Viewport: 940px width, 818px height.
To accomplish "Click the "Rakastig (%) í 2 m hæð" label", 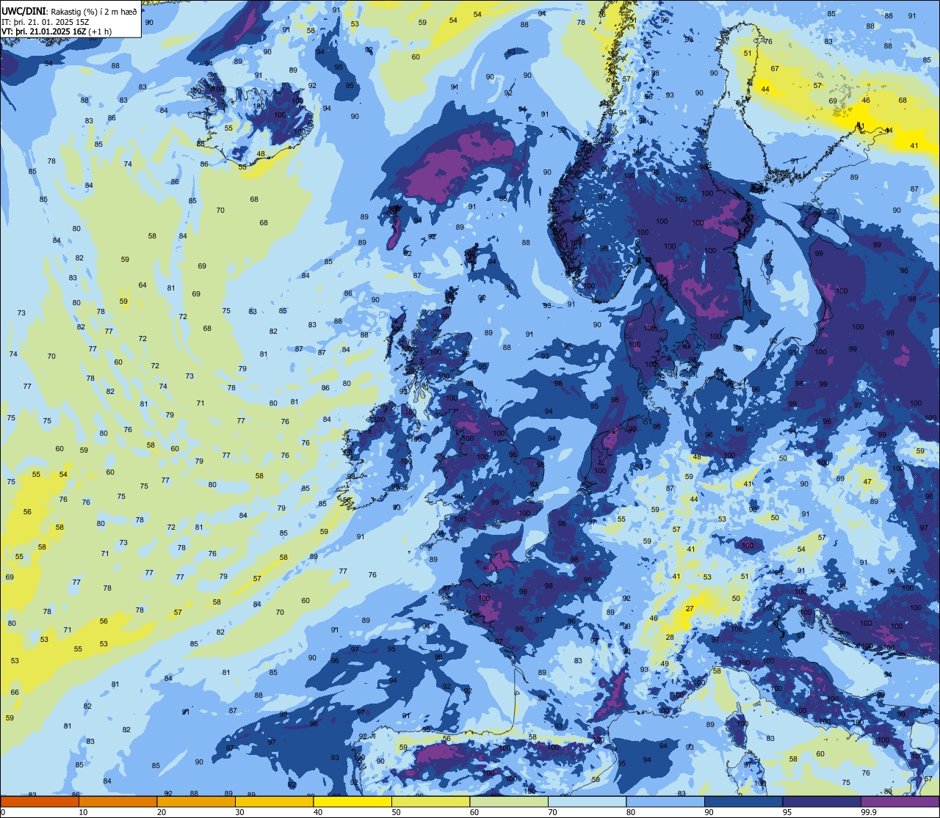I will (93, 12).
